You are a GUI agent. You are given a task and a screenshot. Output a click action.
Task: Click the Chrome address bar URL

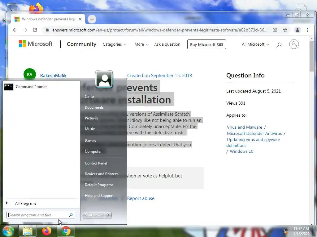pos(160,30)
